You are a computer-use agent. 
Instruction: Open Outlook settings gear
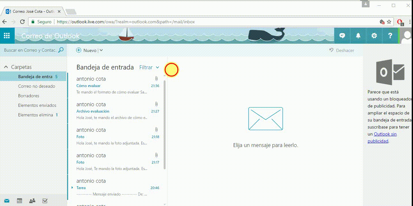click(x=374, y=36)
